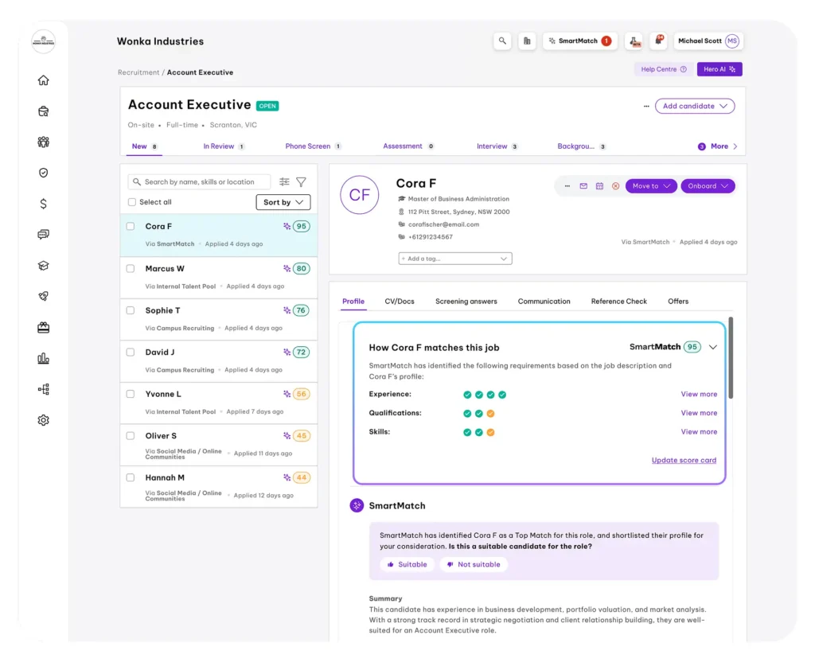This screenshot has width=815, height=662.
Task: Mark the candidate as Suitable
Action: (407, 563)
